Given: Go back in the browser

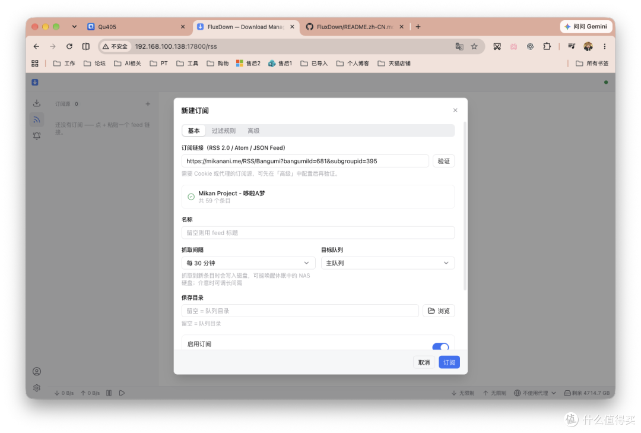Looking at the screenshot, I should 36,46.
